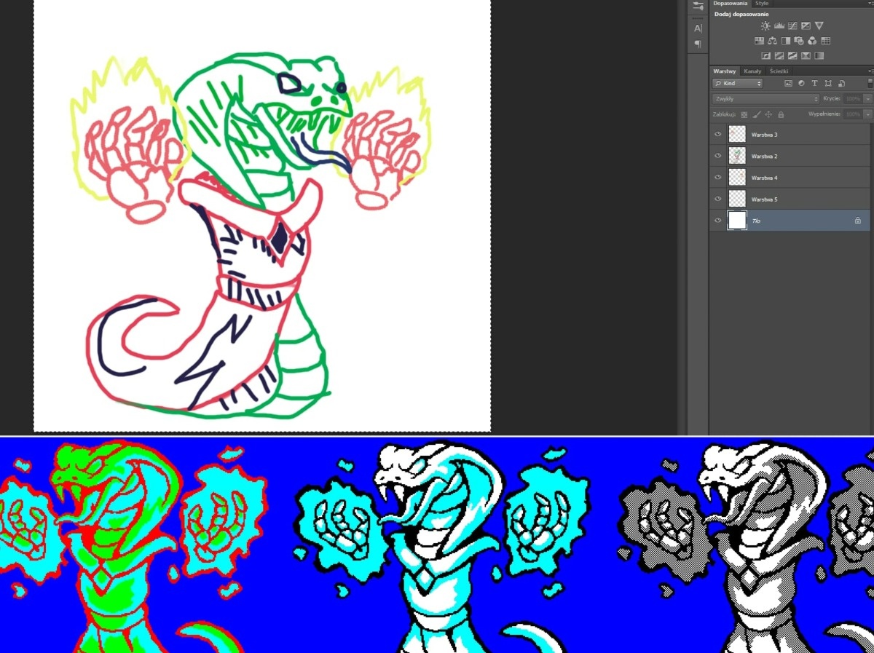
Task: Filter layers by adjustment layers
Action: (x=801, y=83)
